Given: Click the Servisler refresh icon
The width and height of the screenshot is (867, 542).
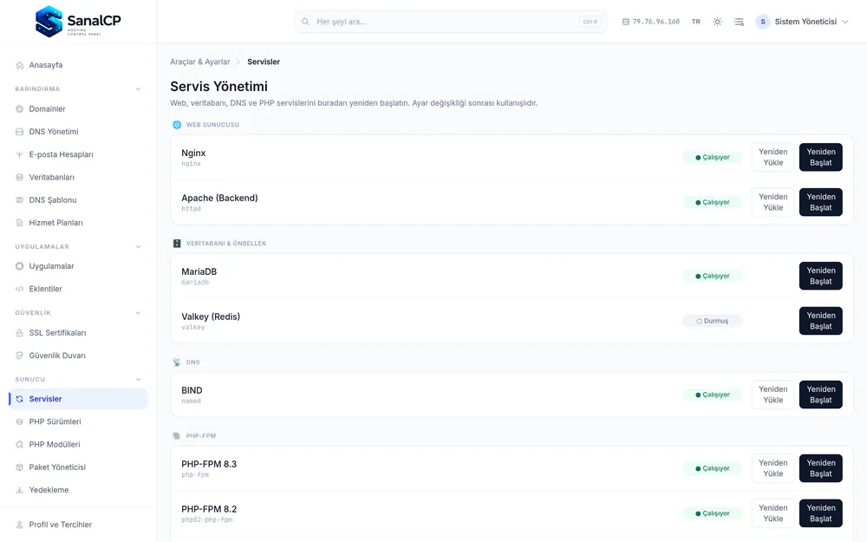Looking at the screenshot, I should tap(19, 399).
